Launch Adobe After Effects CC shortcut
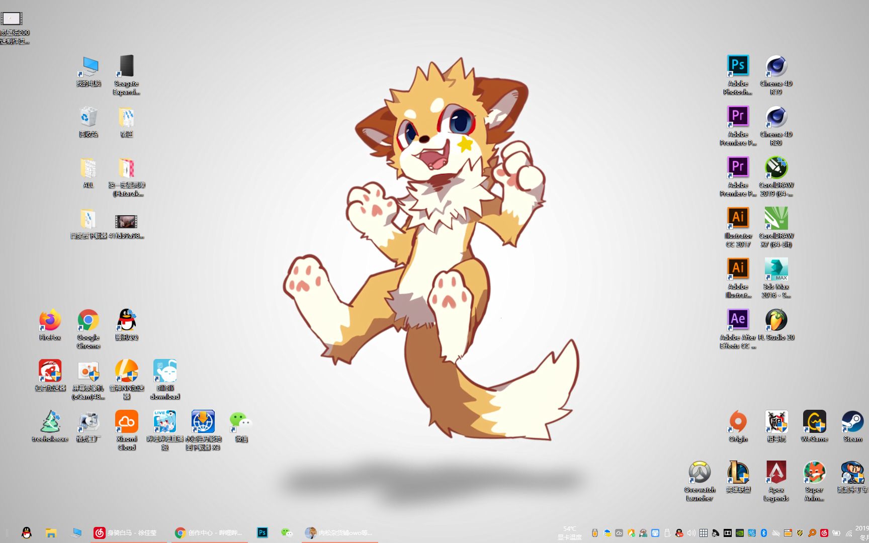The height and width of the screenshot is (543, 869). pos(738,329)
